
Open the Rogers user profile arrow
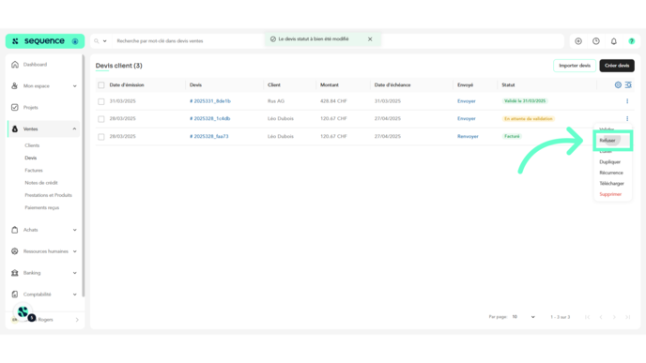point(77,320)
